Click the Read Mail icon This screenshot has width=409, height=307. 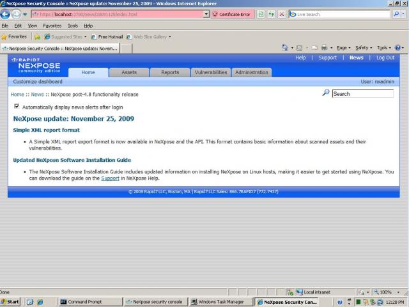point(314,48)
